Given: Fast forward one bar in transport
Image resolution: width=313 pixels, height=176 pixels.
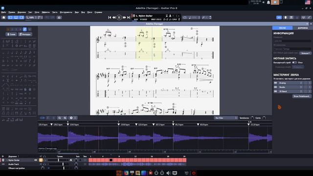Looking at the screenshot, I should point(124,18).
